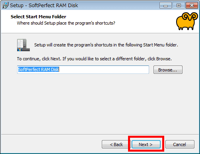Open Browse to choose a different folder

coord(168,69)
